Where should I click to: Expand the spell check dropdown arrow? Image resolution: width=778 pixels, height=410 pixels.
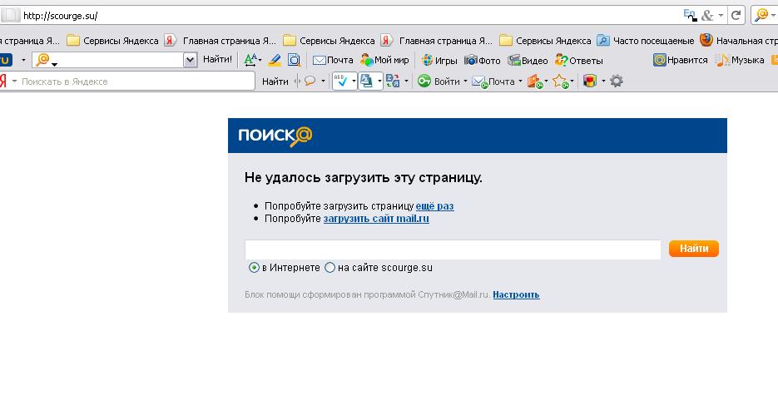[x=354, y=81]
